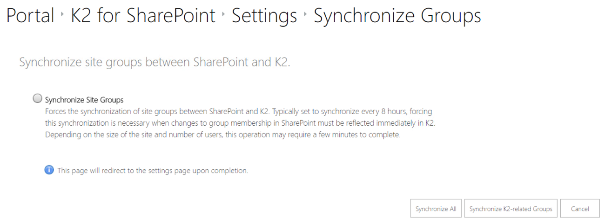Viewport: 605px width, 224px height.
Task: Click the Synchronize All button
Action: tap(436, 209)
